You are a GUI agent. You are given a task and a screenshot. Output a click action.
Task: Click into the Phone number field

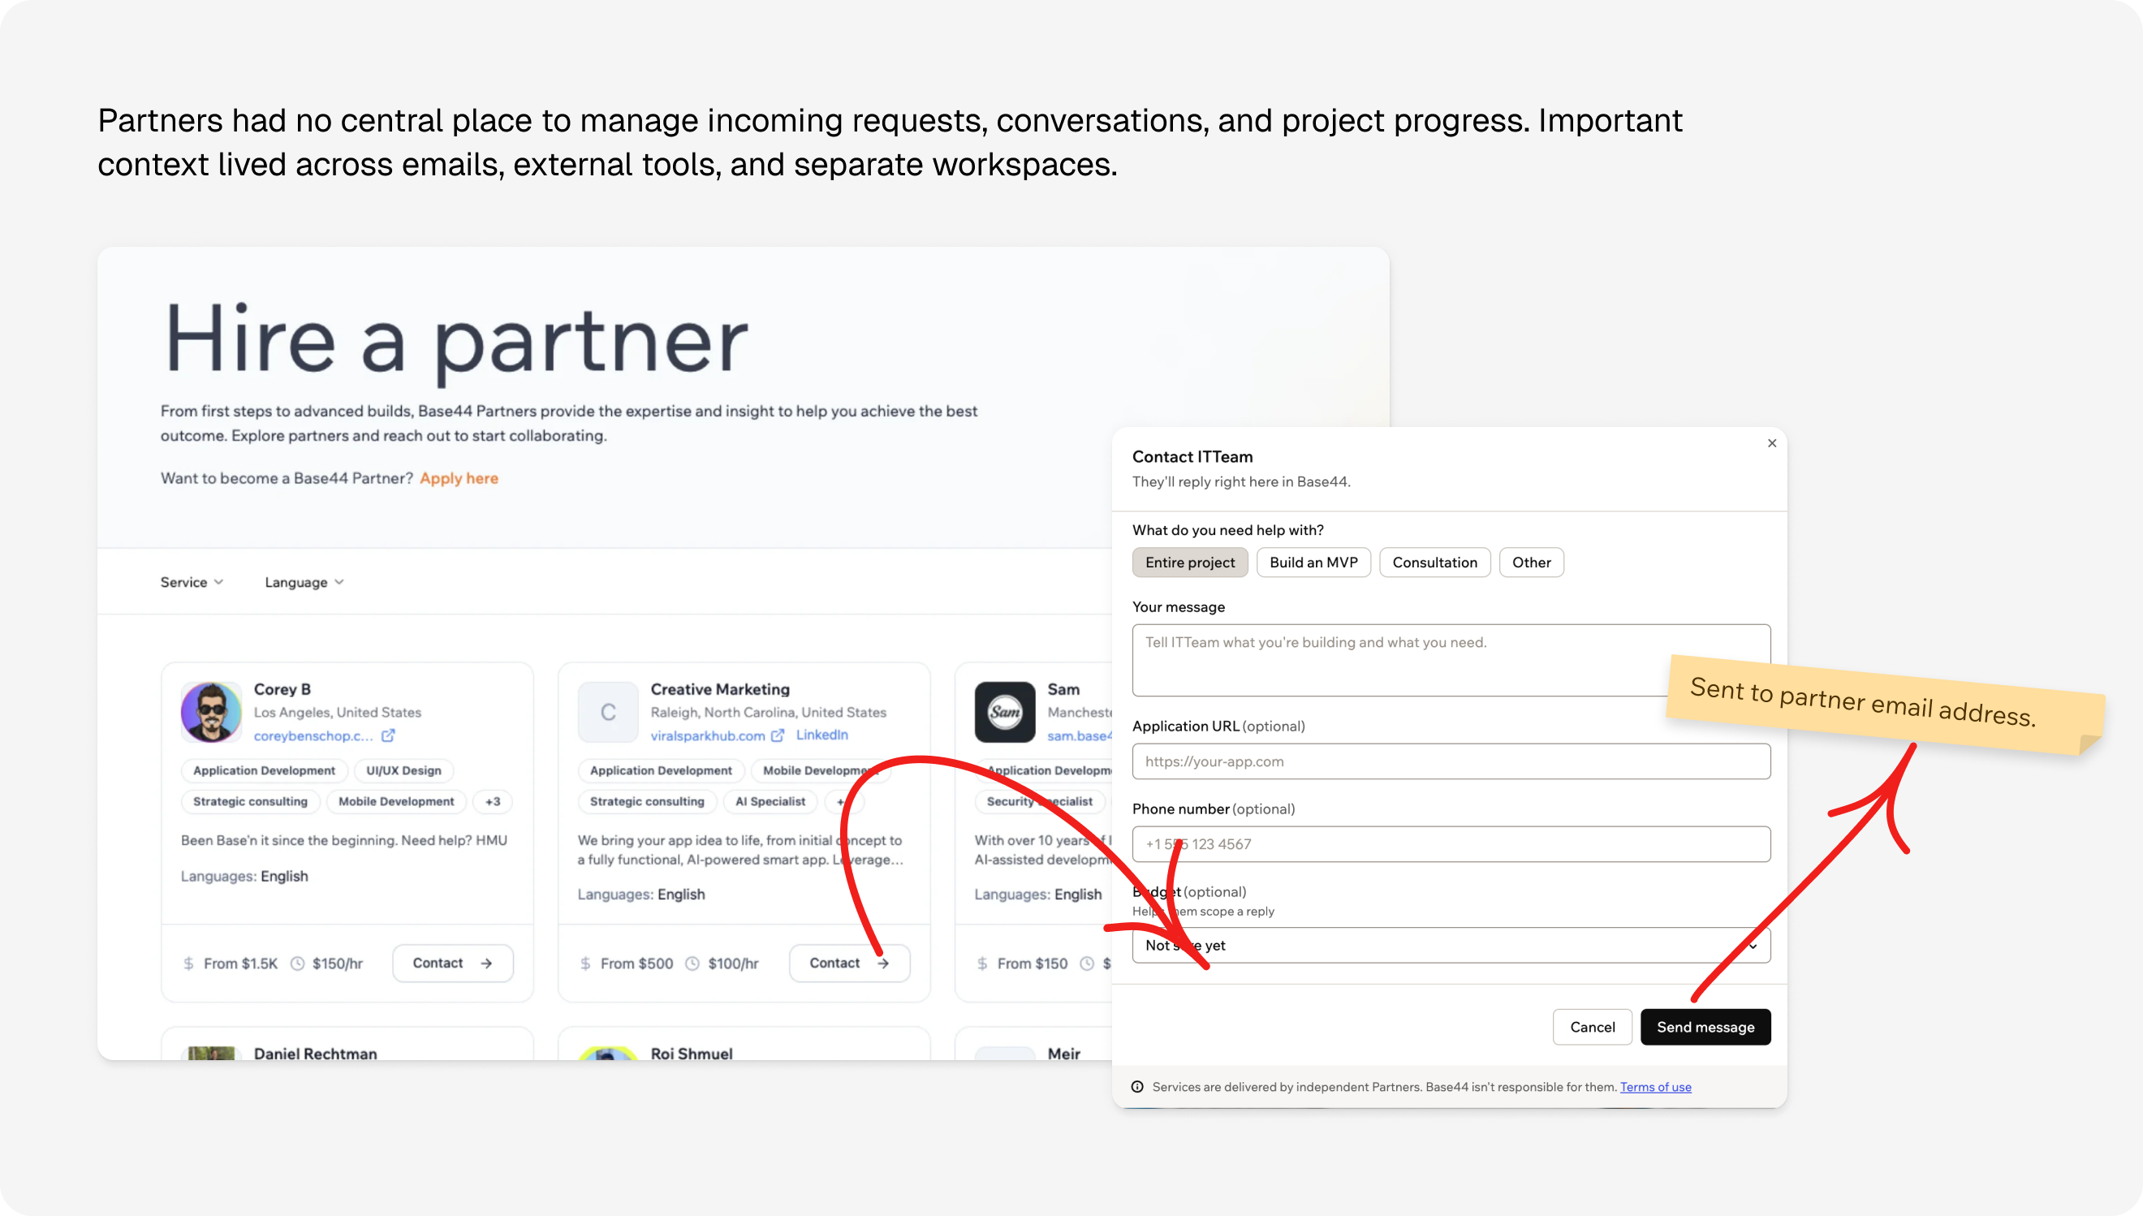pos(1451,843)
